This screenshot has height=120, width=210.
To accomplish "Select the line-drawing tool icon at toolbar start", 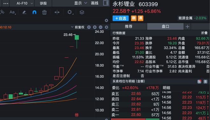I will pyautogui.click(x=2, y=12).
